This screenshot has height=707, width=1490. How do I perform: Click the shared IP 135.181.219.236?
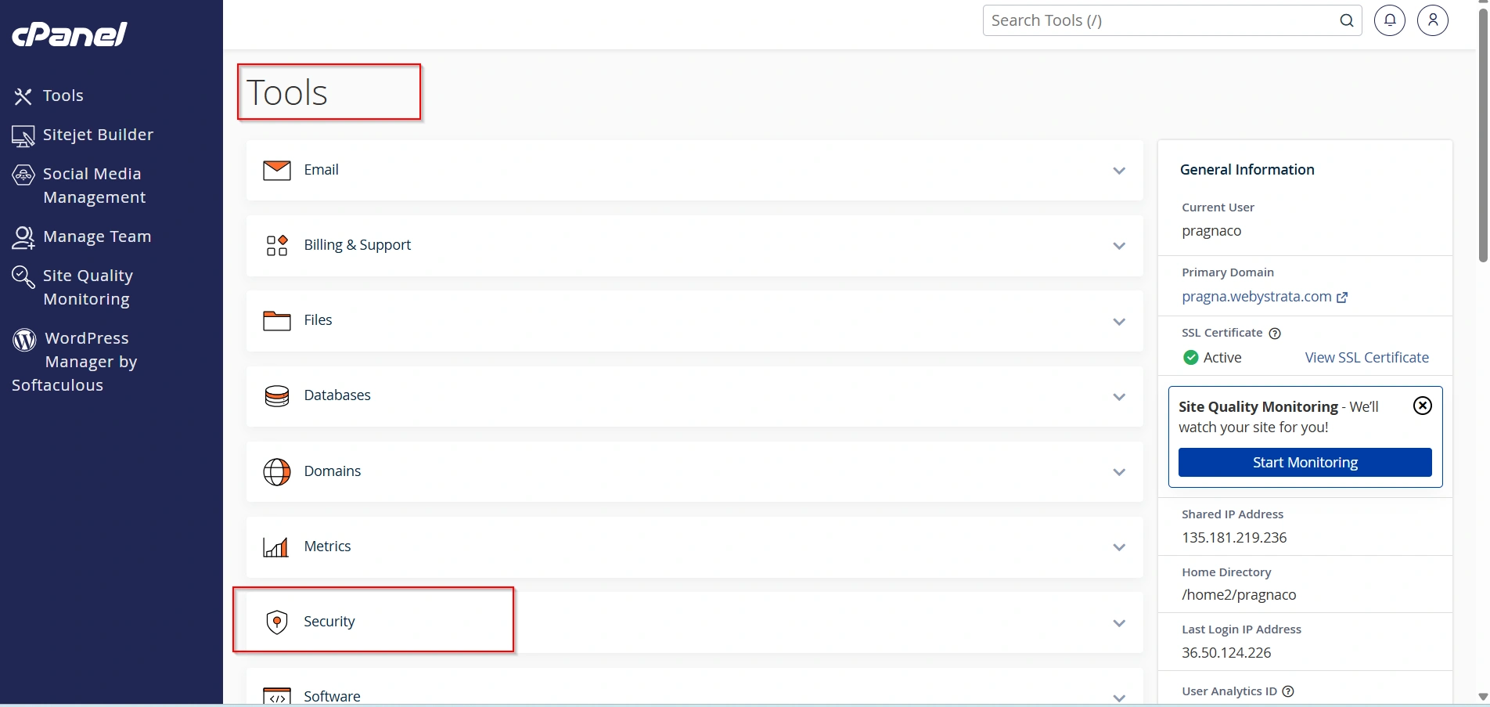[x=1234, y=538]
